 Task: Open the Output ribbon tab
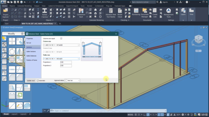37,6
